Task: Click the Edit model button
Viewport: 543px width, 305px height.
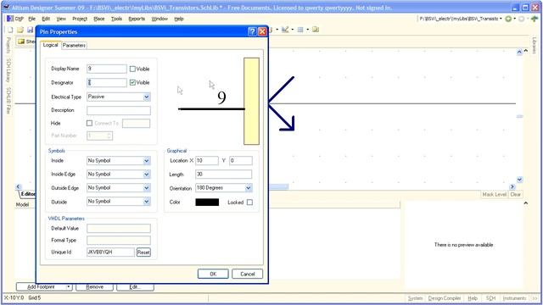Action: coord(135,287)
